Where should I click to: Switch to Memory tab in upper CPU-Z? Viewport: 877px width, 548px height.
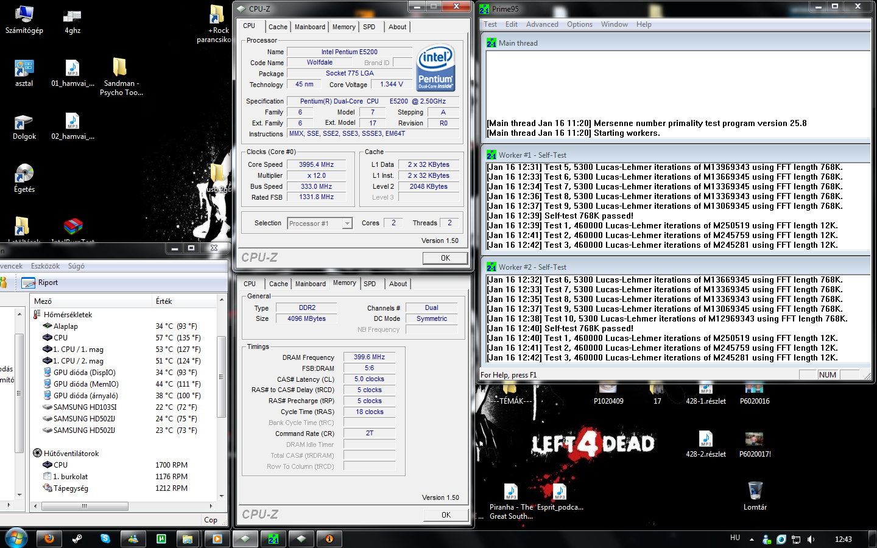click(343, 27)
